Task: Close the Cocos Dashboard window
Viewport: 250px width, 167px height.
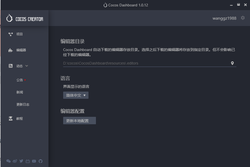Action: coord(245,5)
